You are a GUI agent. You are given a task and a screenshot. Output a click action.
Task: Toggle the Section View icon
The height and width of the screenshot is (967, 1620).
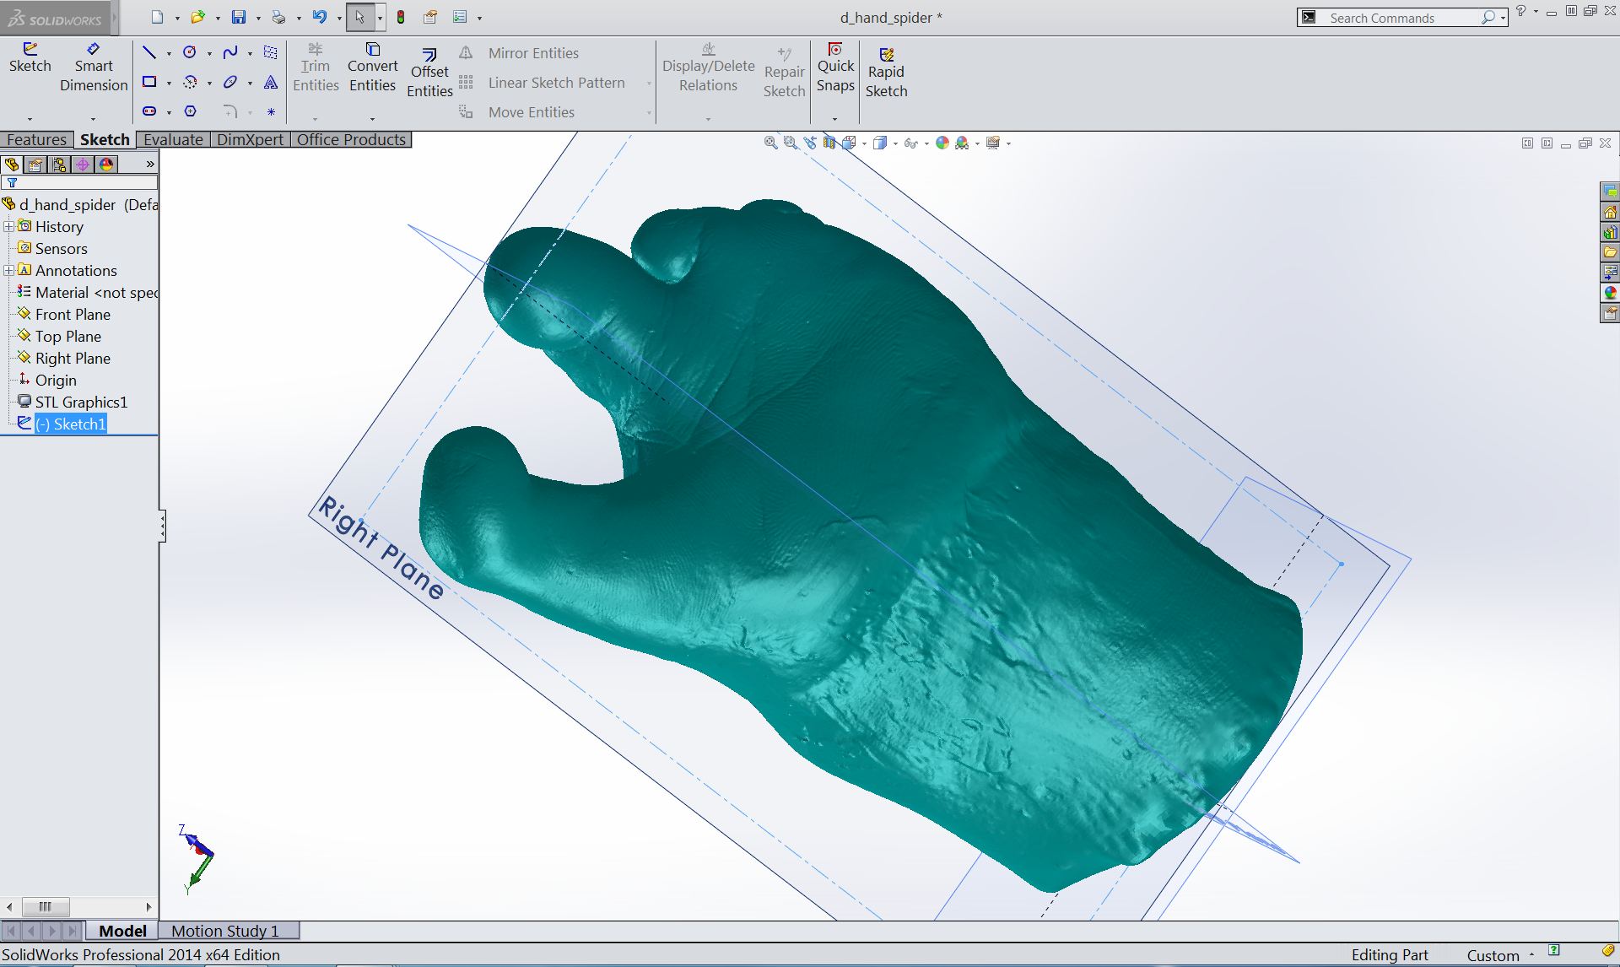point(829,143)
